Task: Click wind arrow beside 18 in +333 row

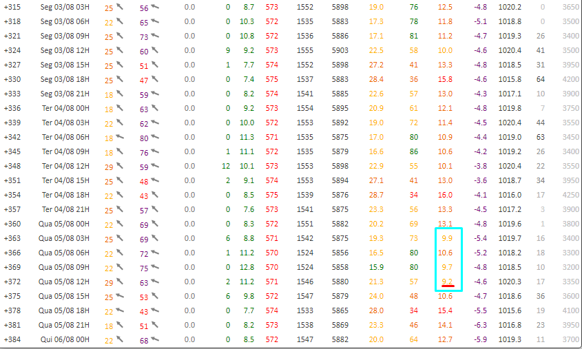Action: click(x=120, y=94)
